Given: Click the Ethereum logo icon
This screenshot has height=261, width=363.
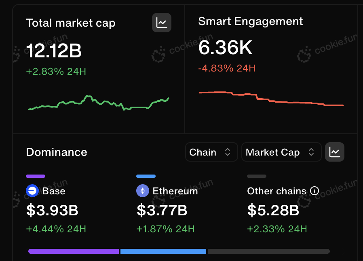Looking at the screenshot, I should (x=143, y=191).
